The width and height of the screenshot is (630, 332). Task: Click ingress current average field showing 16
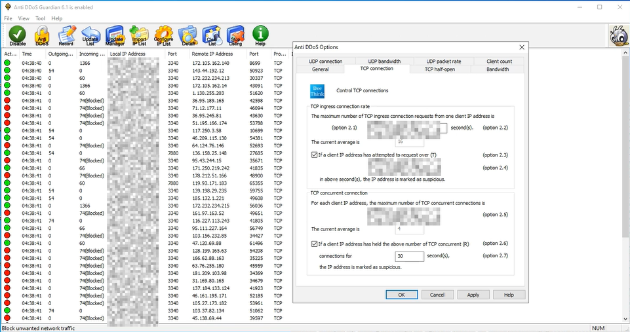click(410, 141)
